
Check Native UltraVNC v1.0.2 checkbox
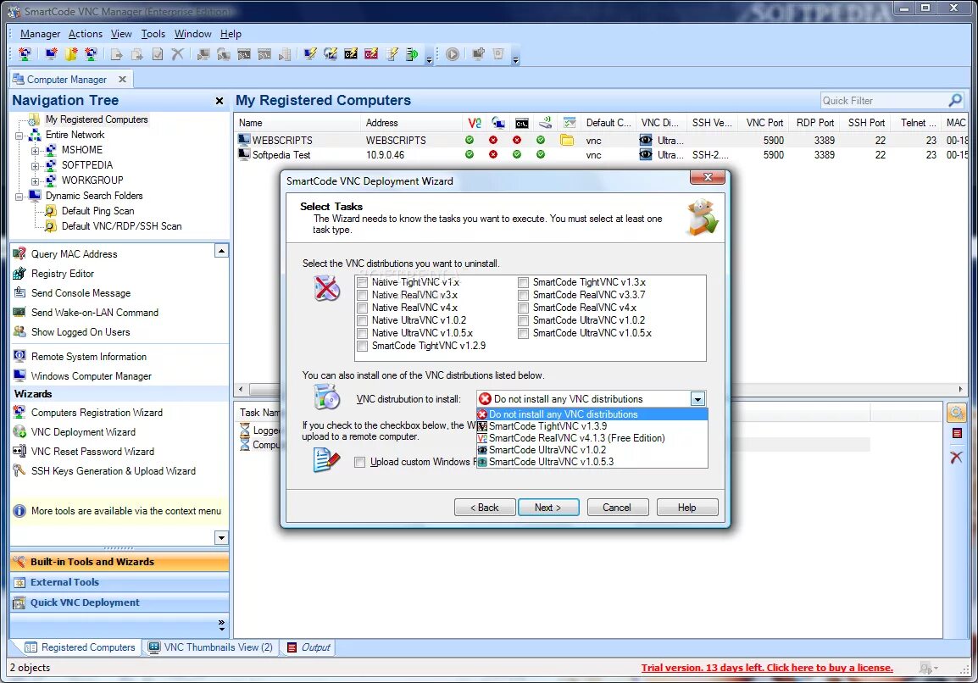pos(363,320)
